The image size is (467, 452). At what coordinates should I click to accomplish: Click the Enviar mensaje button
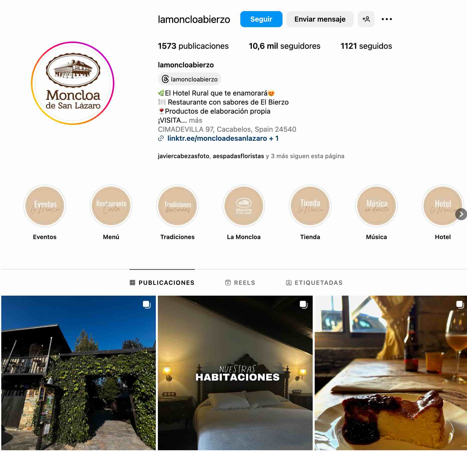pyautogui.click(x=320, y=19)
